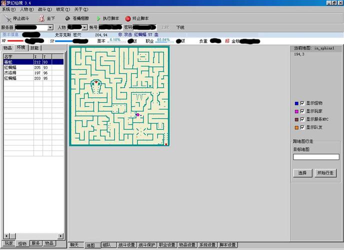344x250 pixels.
Task: Uncheck the 显示玩家 checkbox
Action: pos(302,111)
